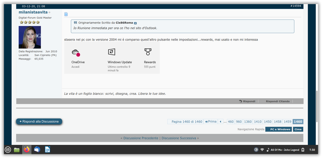Click the '65,035' message count
This screenshot has width=322, height=158.
(x=39, y=59)
